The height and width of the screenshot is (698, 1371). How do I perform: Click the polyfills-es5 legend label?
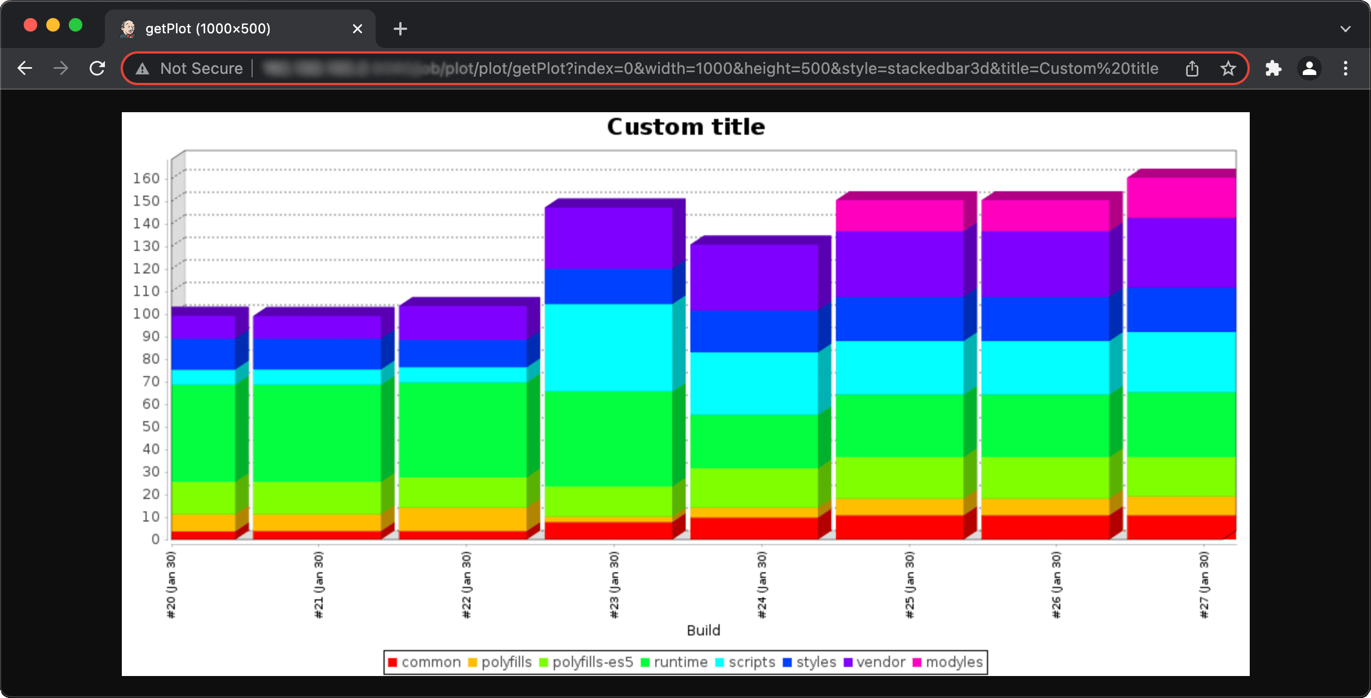pos(593,662)
